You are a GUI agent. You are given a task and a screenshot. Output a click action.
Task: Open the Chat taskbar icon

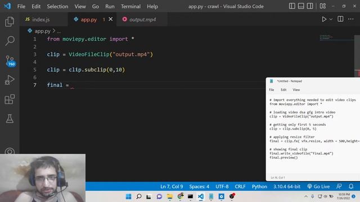159,196
